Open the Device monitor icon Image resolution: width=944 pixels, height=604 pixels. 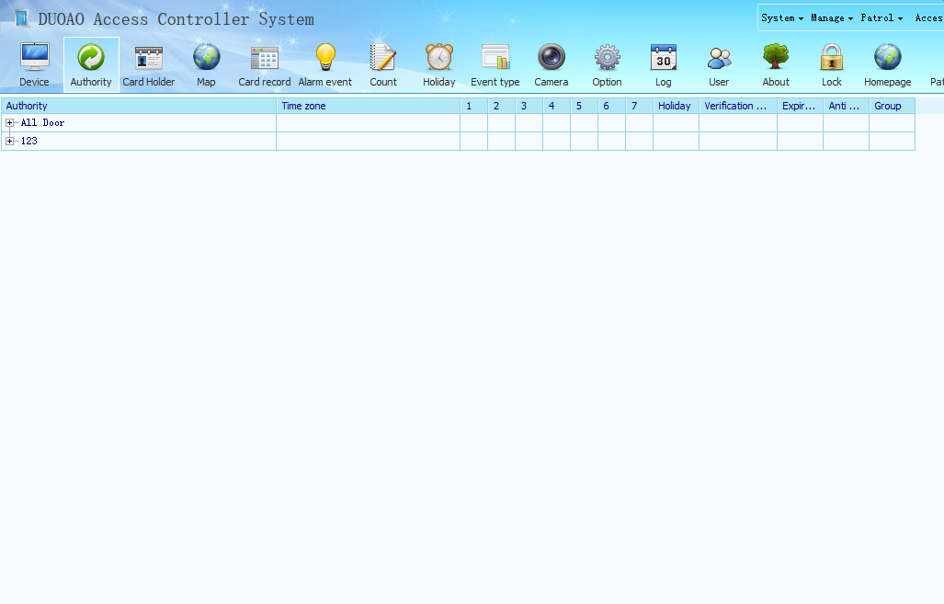pyautogui.click(x=34, y=59)
